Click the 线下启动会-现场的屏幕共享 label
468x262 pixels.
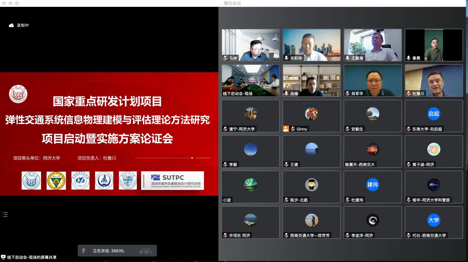click(32, 257)
